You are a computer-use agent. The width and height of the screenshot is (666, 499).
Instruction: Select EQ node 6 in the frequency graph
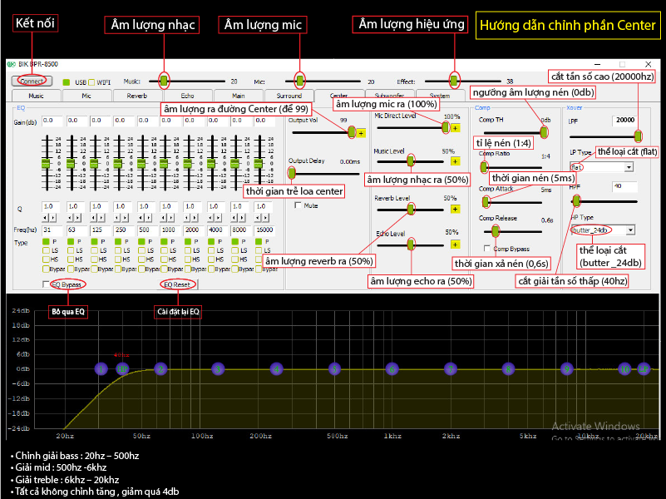(x=392, y=369)
